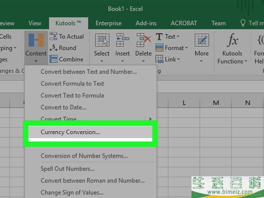264x198 pixels.
Task: Select Currency Conversion menu item
Action: [x=90, y=132]
